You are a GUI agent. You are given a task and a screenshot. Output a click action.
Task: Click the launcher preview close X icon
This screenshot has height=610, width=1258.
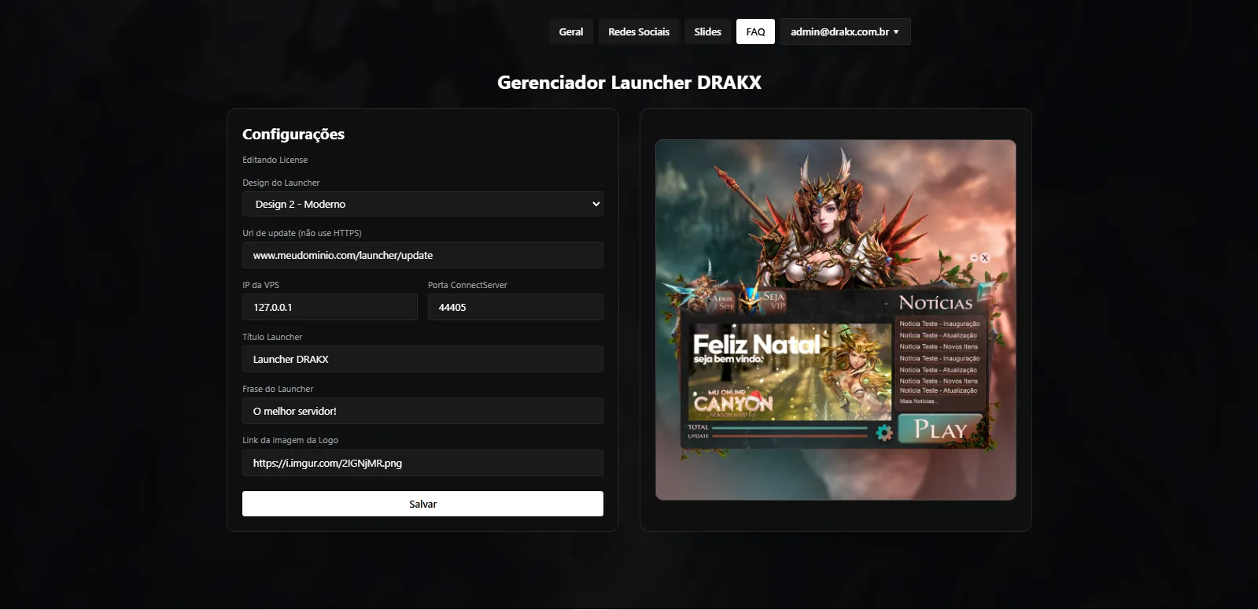tap(984, 257)
